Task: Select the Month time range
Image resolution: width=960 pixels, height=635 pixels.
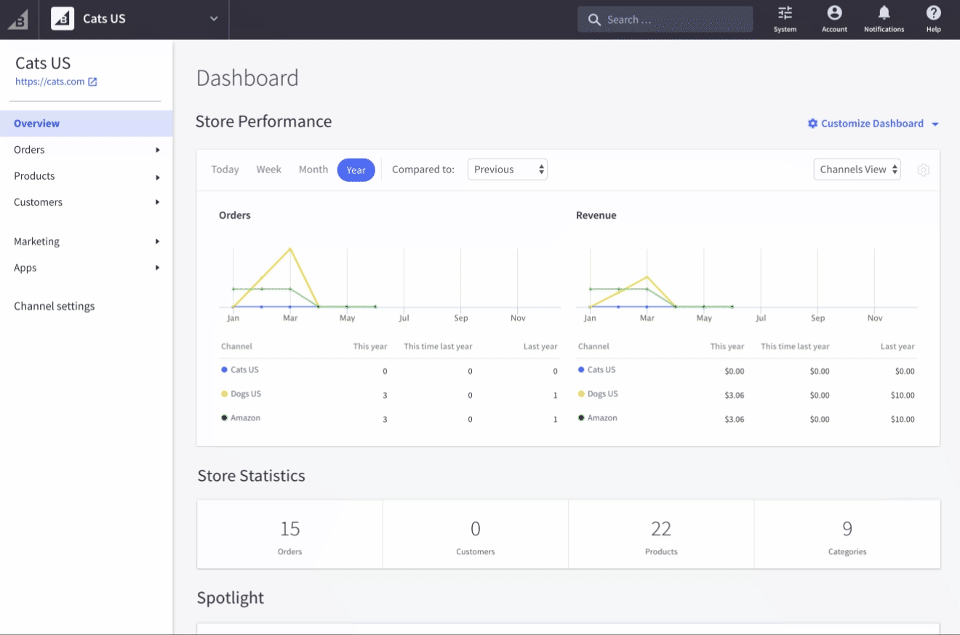Action: [313, 169]
